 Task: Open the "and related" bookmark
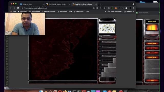pyautogui.click(x=65, y=11)
